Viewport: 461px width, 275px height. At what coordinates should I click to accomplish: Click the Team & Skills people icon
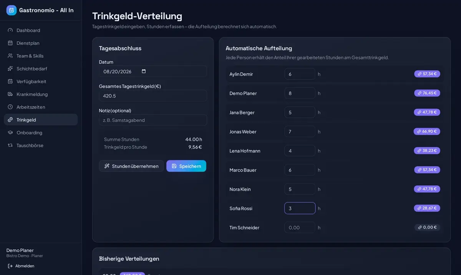coord(10,56)
